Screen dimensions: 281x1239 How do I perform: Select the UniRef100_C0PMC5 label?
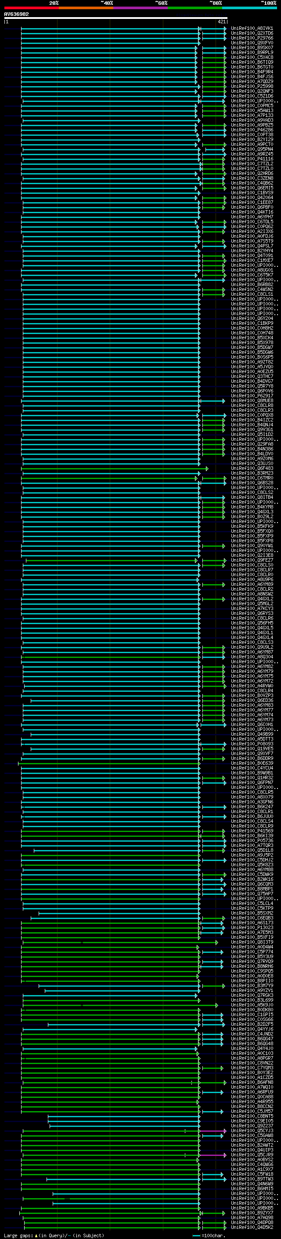click(x=252, y=106)
